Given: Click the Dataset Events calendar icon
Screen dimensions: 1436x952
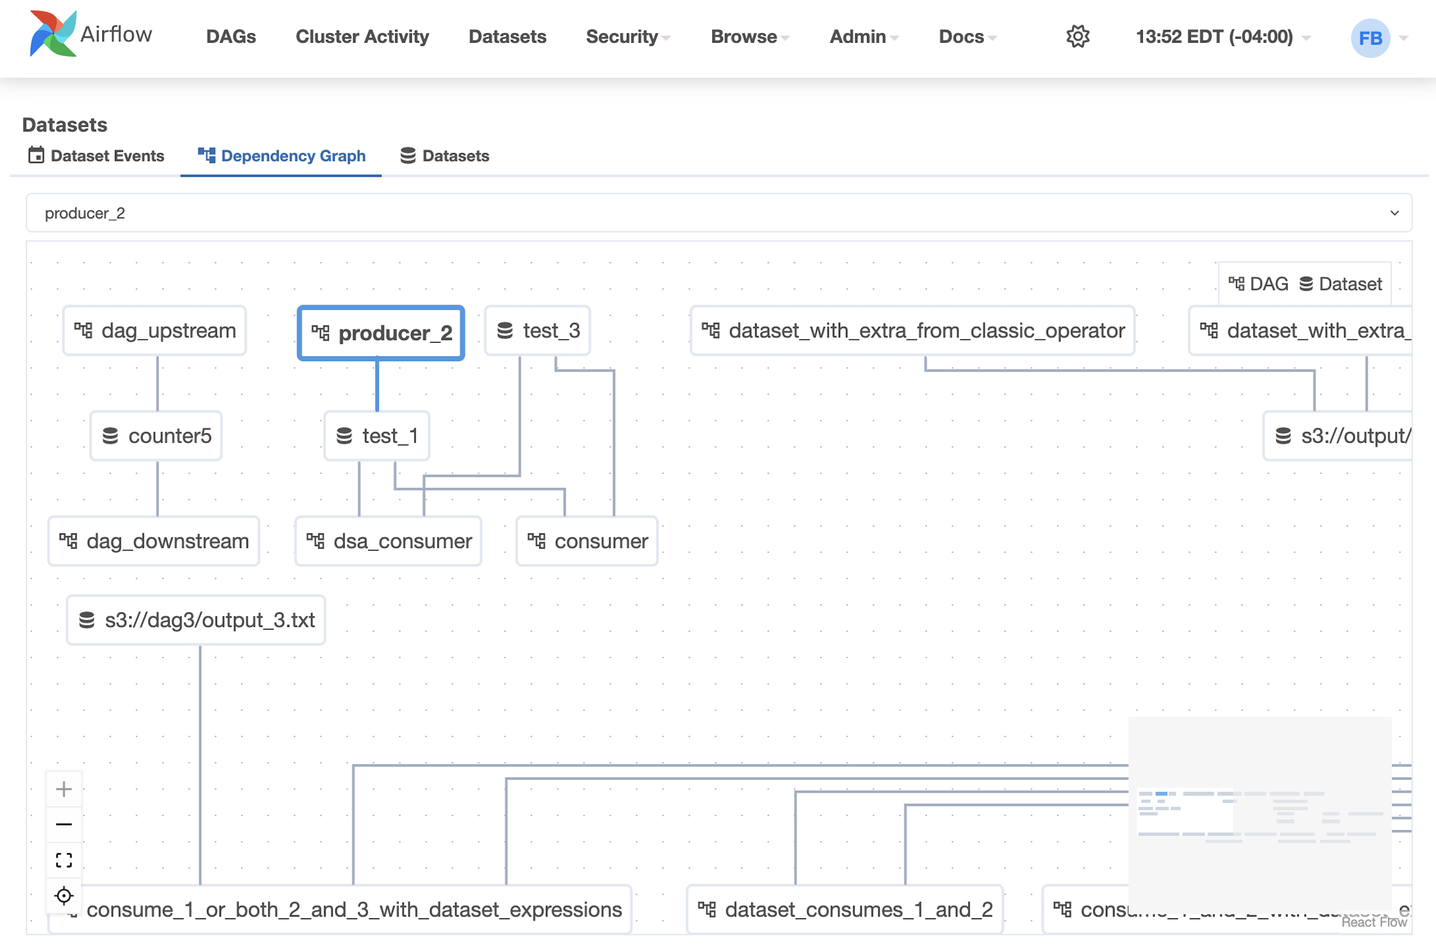Looking at the screenshot, I should 36,155.
